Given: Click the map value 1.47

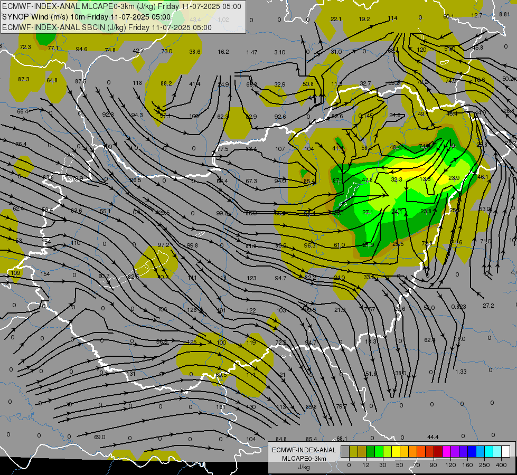Looking at the screenshot, I should pyautogui.click(x=252, y=52).
